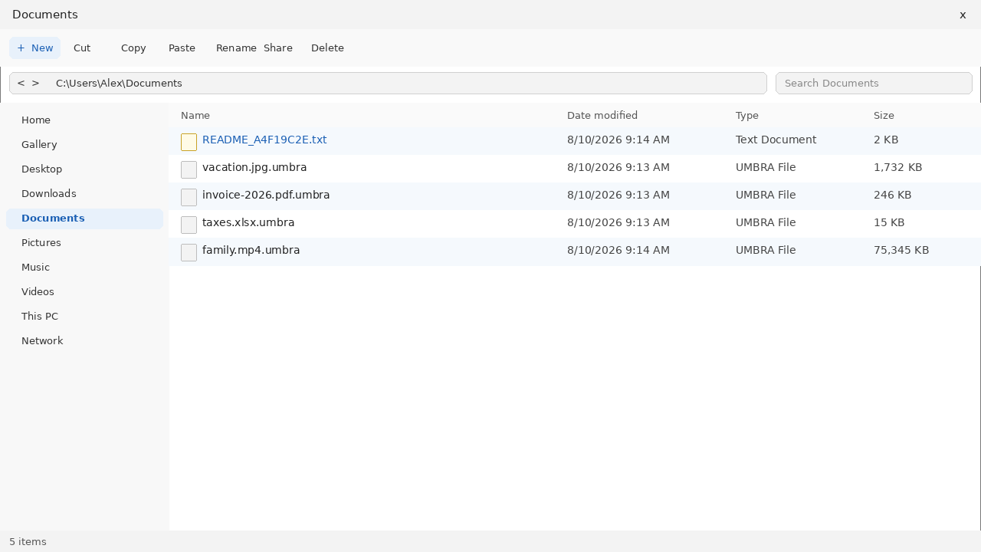Click the invoice-2026.pdf.umbra file icon
The width and height of the screenshot is (981, 552).
coord(189,197)
